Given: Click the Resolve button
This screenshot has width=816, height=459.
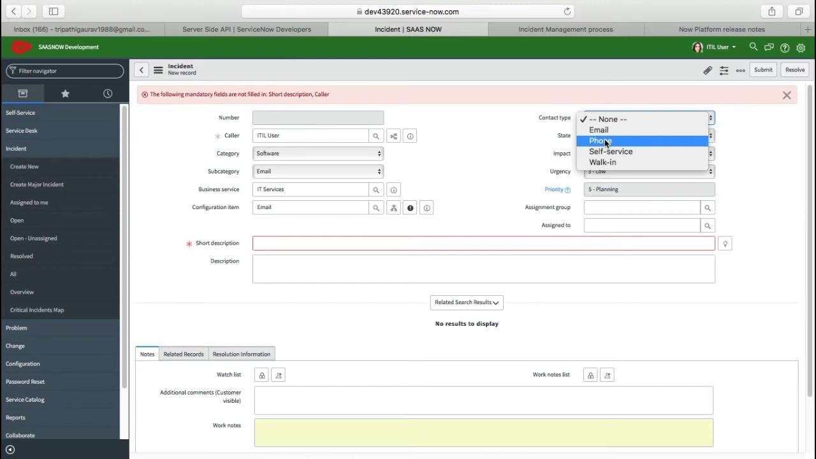Looking at the screenshot, I should [795, 70].
